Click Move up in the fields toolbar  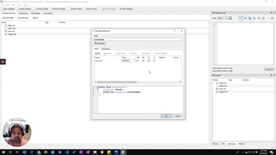(x=133, y=53)
